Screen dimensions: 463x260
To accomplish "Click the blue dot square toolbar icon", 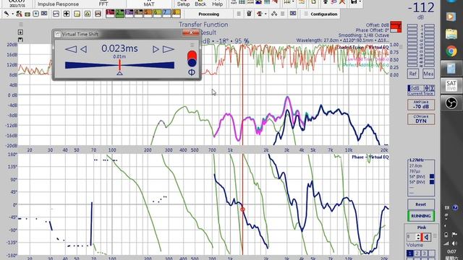I will [35, 14].
